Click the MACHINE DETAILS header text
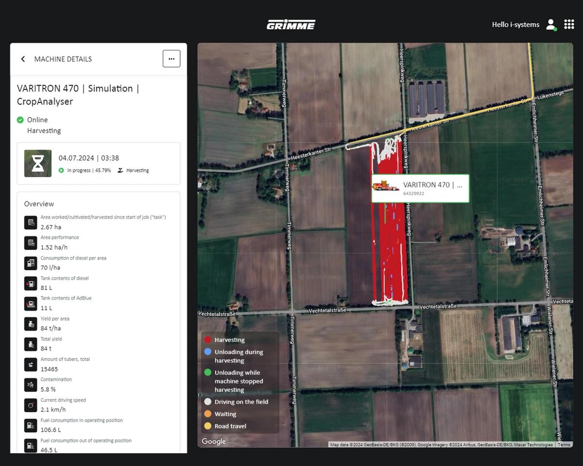The width and height of the screenshot is (583, 466). [x=63, y=59]
